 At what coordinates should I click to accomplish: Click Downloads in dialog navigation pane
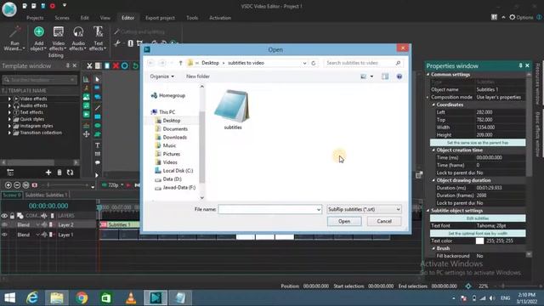(x=175, y=137)
